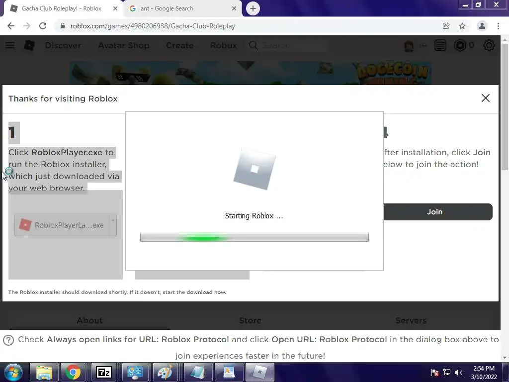The image size is (509, 382).
Task: Open the Windows Start menu
Action: pos(13,372)
